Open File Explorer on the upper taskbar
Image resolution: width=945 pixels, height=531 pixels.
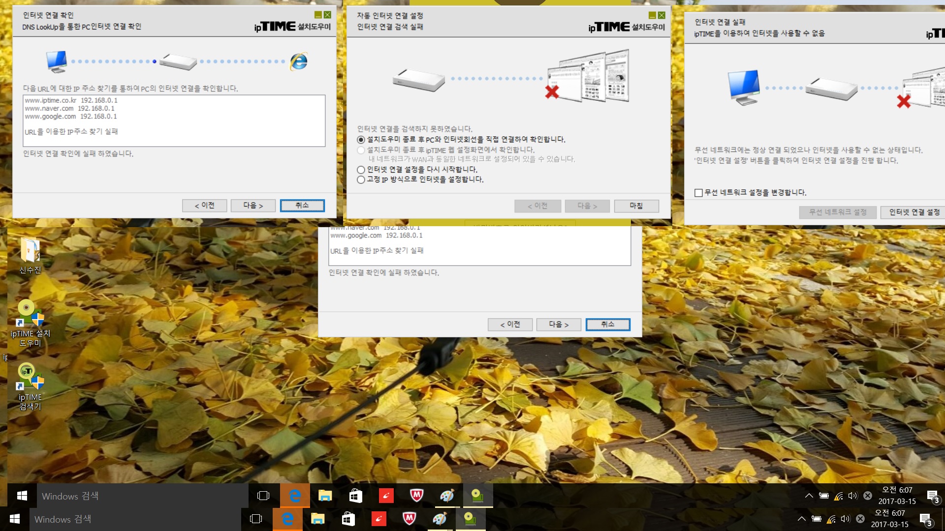tap(325, 496)
